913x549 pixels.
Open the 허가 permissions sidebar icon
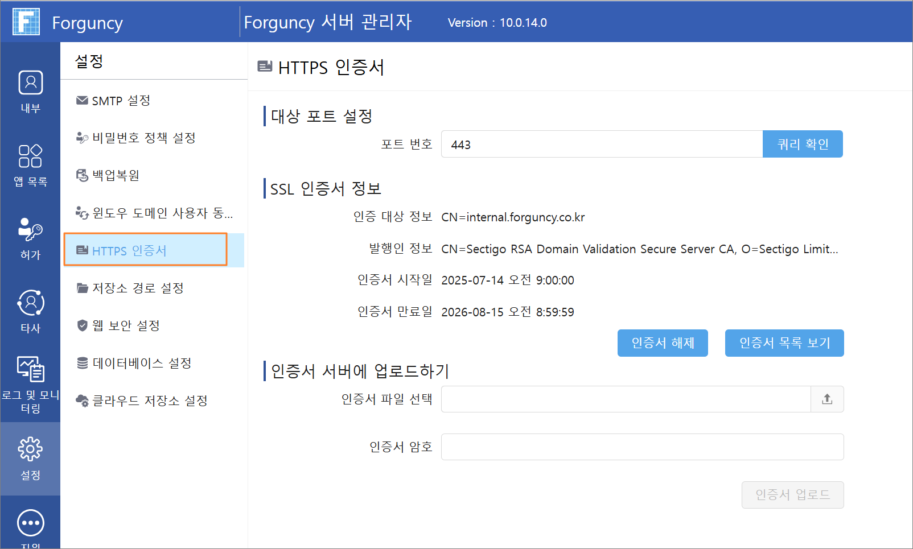click(x=30, y=229)
